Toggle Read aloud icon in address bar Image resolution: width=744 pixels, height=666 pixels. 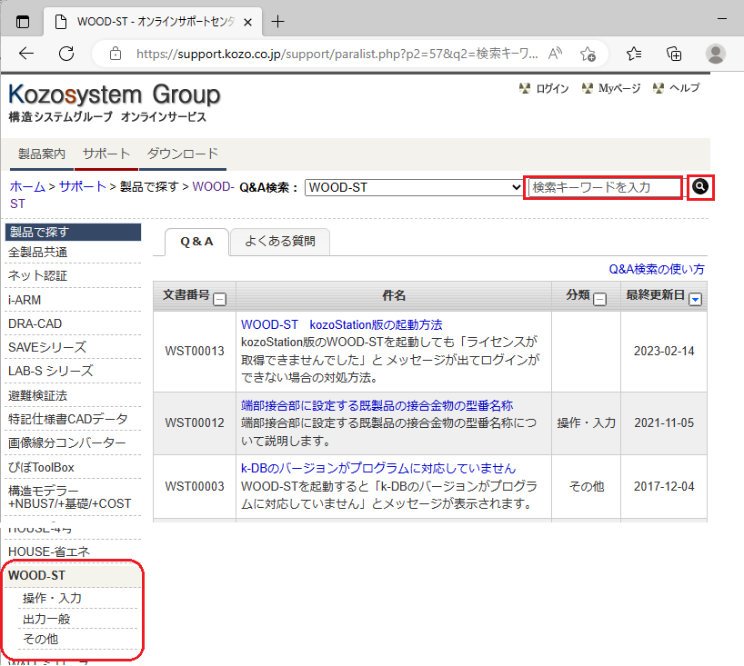[x=556, y=54]
